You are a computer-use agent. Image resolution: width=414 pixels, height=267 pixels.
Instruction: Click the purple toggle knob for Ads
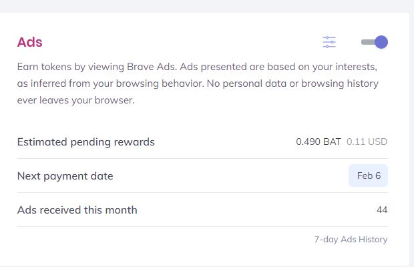(381, 42)
